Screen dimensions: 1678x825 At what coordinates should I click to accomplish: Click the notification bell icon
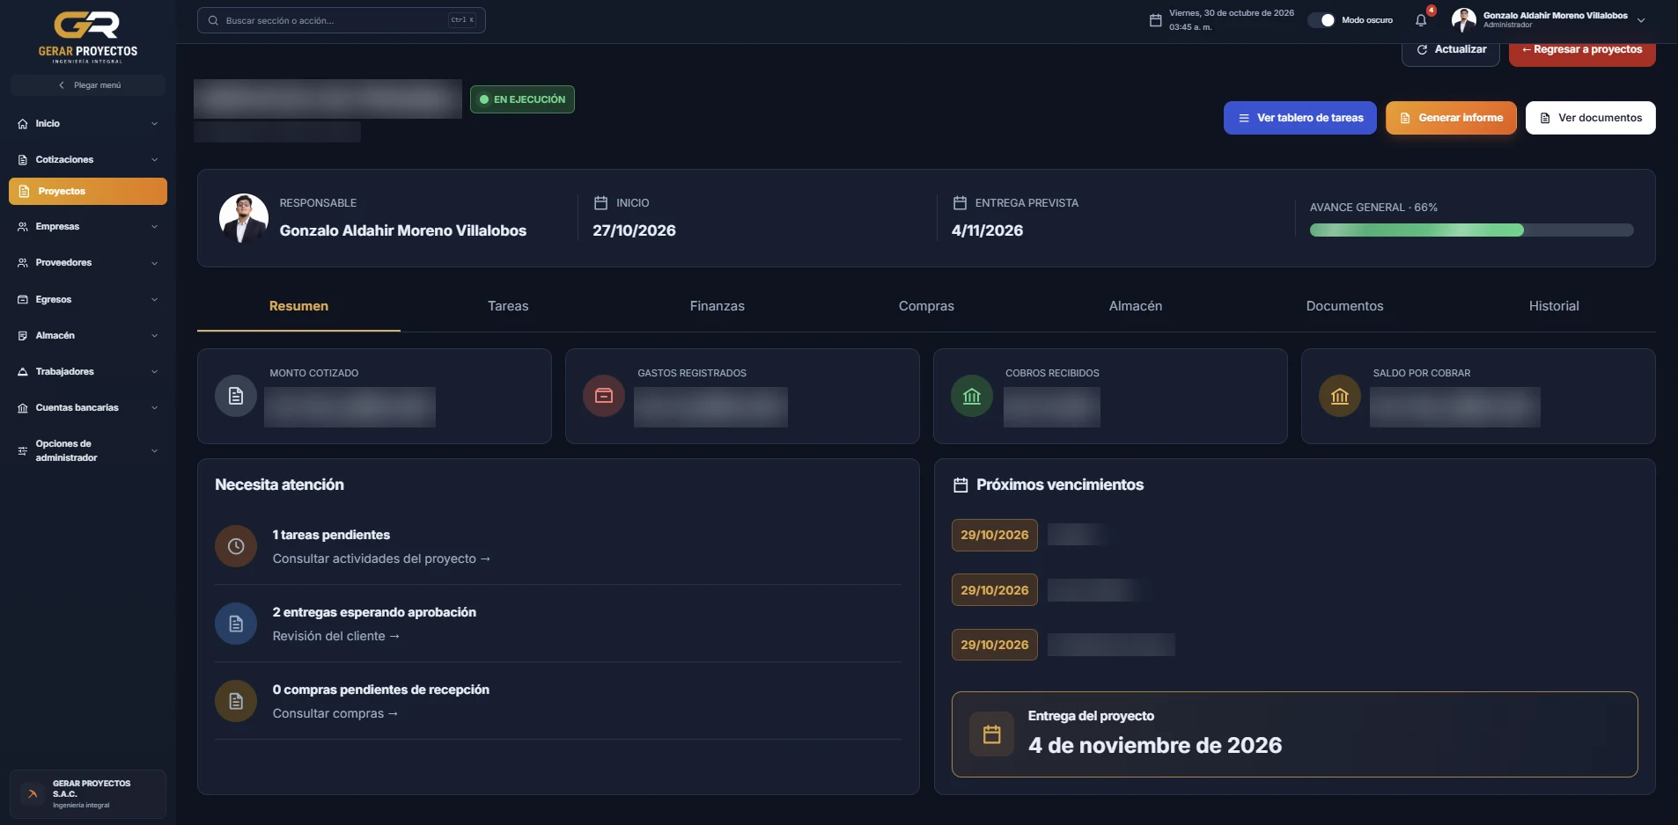click(1420, 20)
